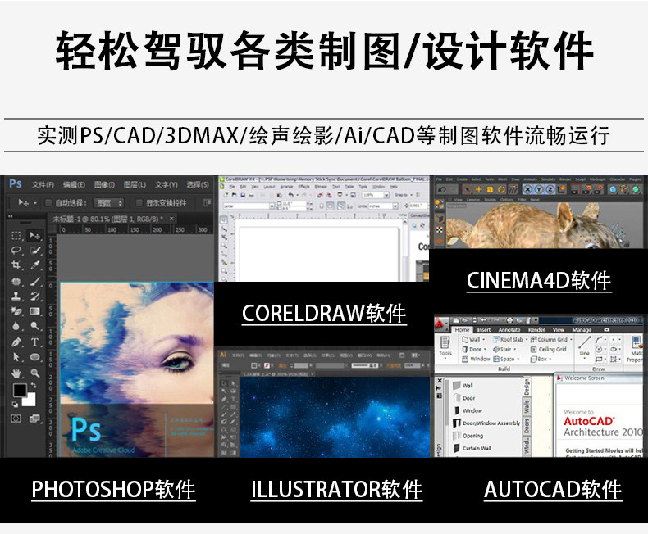
Task: Toggle X axis lock in Cinema 4D
Action: click(x=528, y=189)
